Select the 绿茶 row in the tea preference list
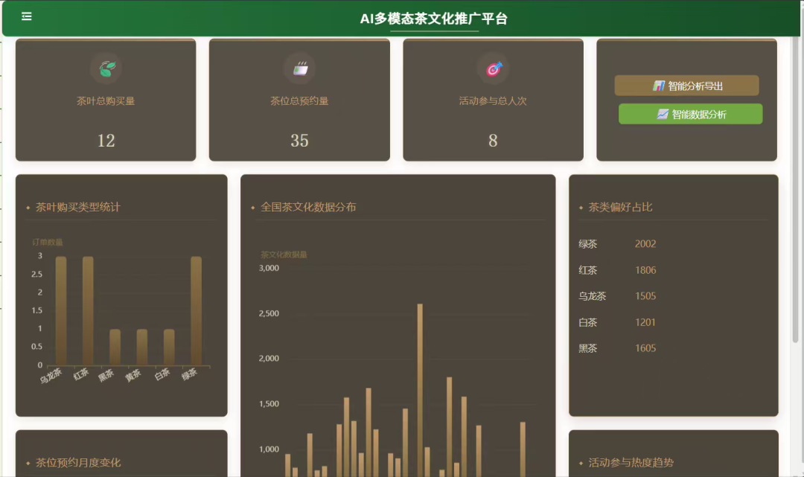This screenshot has width=804, height=477. point(618,244)
